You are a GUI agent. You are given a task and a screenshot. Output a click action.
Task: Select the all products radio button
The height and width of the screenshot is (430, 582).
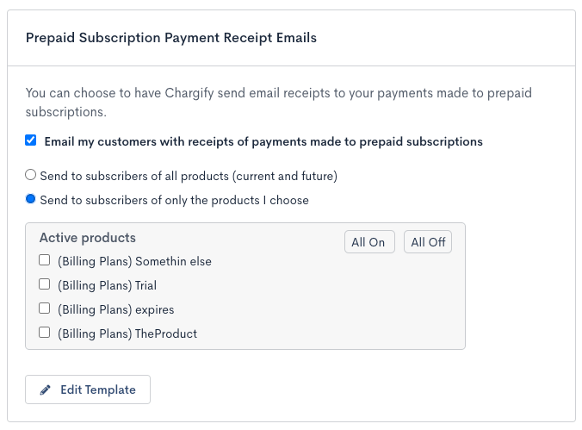(x=31, y=175)
